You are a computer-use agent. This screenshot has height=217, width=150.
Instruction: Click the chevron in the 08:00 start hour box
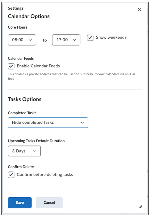click(x=30, y=40)
